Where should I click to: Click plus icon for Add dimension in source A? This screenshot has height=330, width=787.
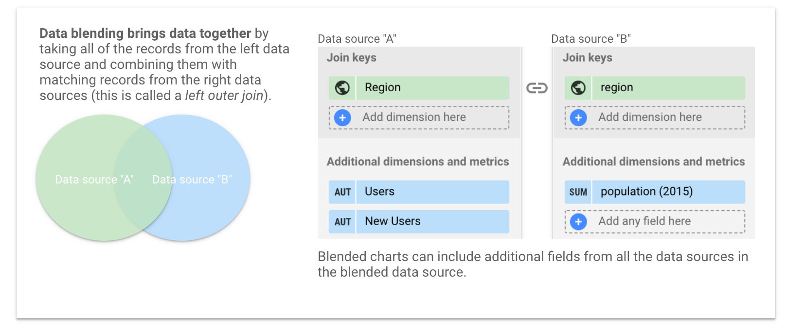[342, 118]
